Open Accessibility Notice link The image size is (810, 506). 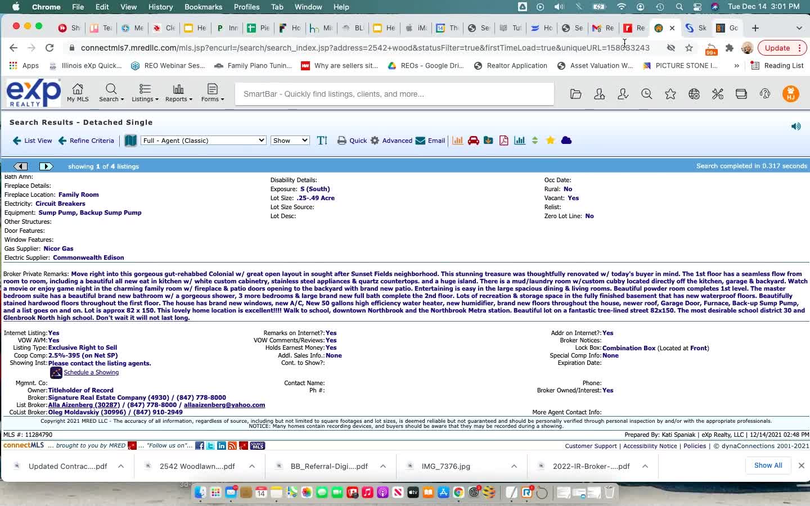(650, 446)
